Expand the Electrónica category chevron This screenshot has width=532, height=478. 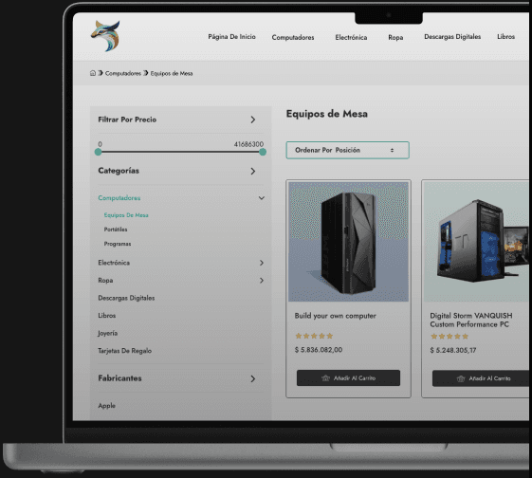261,263
